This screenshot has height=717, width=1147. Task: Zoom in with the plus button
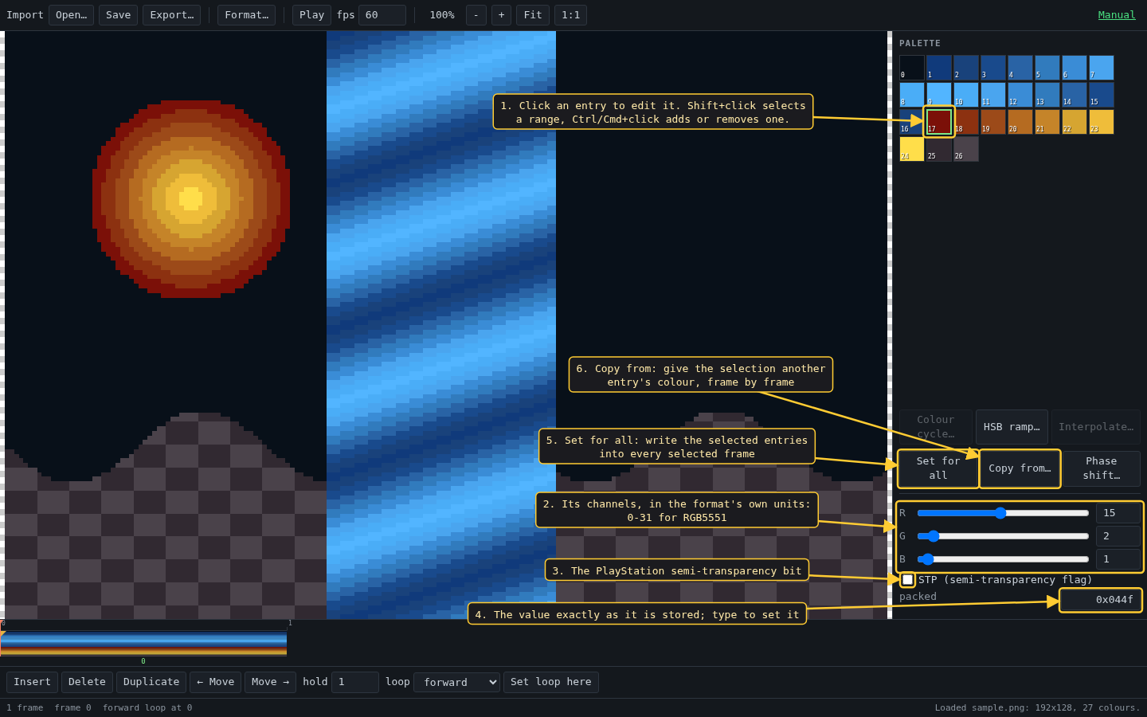[x=501, y=15]
